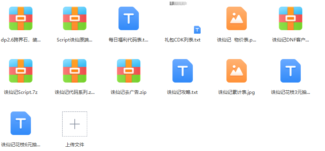Screen dimensions: 325x151
Task: Click the 上传文件 label
Action: (75, 145)
